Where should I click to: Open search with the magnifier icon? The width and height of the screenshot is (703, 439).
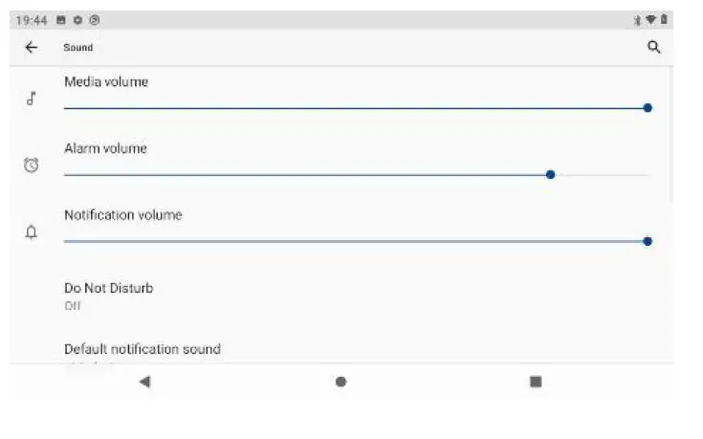653,47
